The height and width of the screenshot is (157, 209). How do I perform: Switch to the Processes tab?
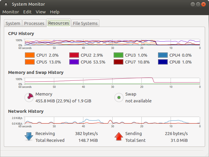[34, 23]
